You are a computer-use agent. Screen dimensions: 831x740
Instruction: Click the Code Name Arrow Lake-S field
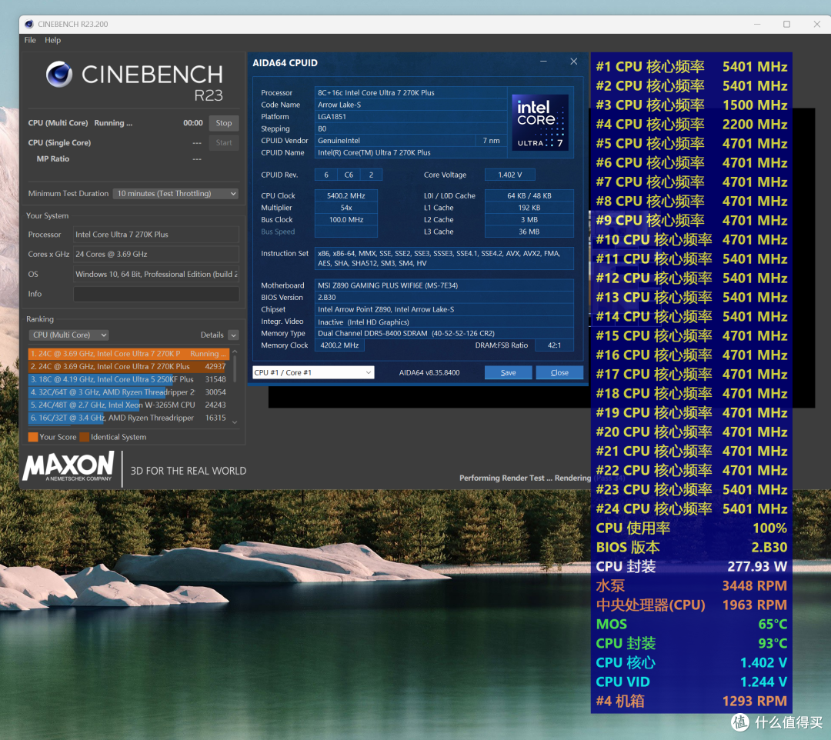[x=411, y=105]
